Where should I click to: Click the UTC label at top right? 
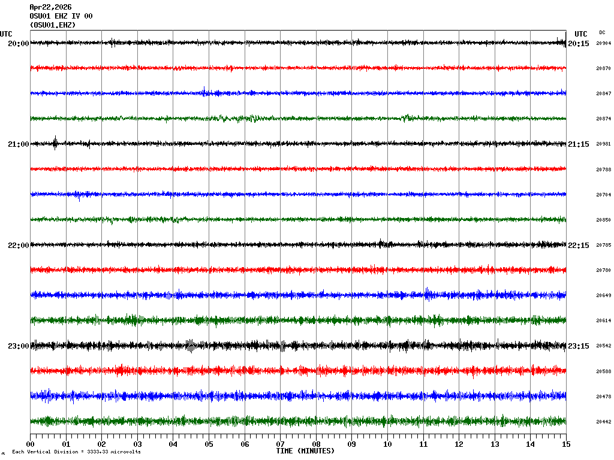(x=580, y=34)
